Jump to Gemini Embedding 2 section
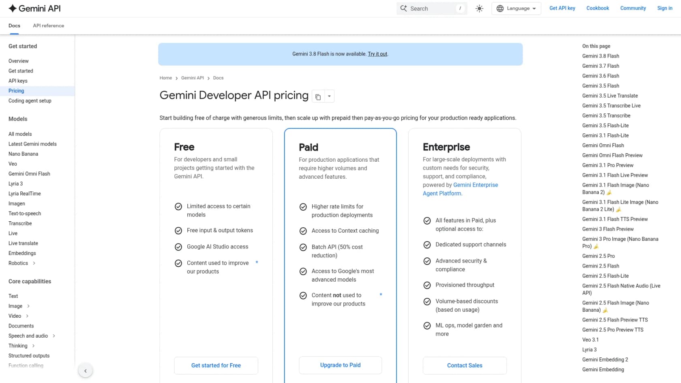 click(x=605, y=359)
